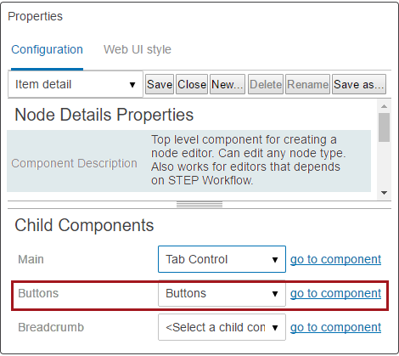Click the Delete button
This screenshot has width=399, height=356.
[266, 84]
